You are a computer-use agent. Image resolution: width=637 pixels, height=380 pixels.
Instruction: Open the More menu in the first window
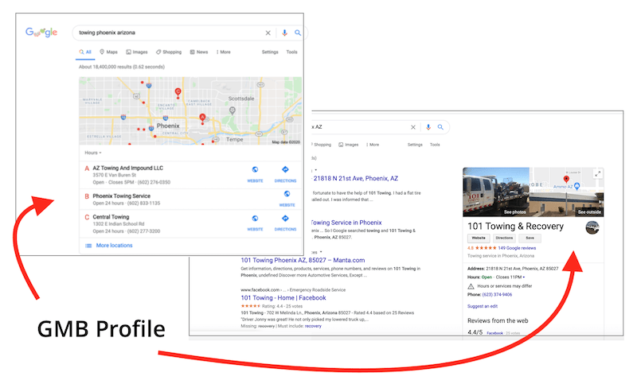(224, 52)
